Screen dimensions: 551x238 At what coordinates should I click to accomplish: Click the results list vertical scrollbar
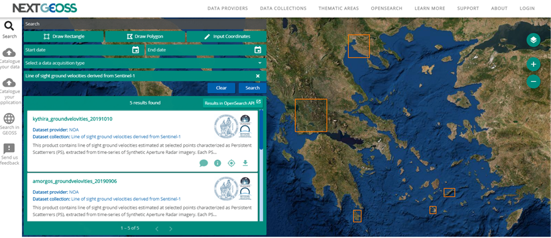(x=261, y=130)
